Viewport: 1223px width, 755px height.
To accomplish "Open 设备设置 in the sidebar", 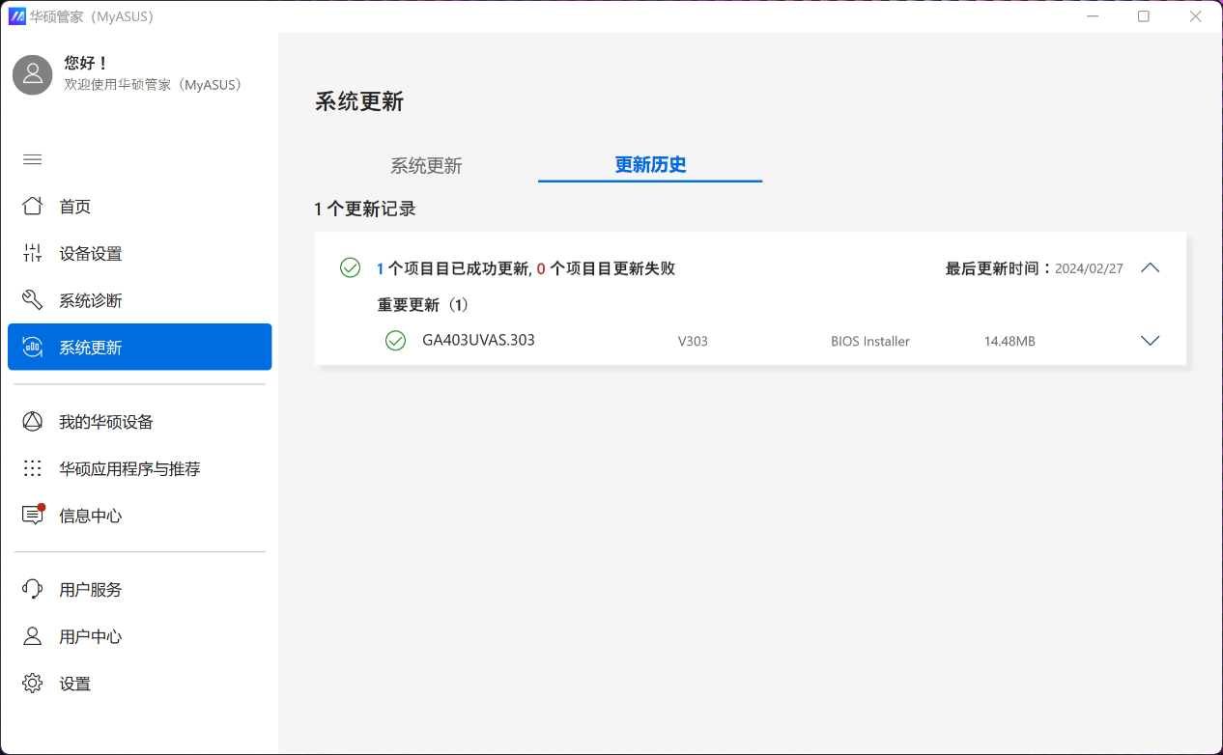I will tap(139, 253).
